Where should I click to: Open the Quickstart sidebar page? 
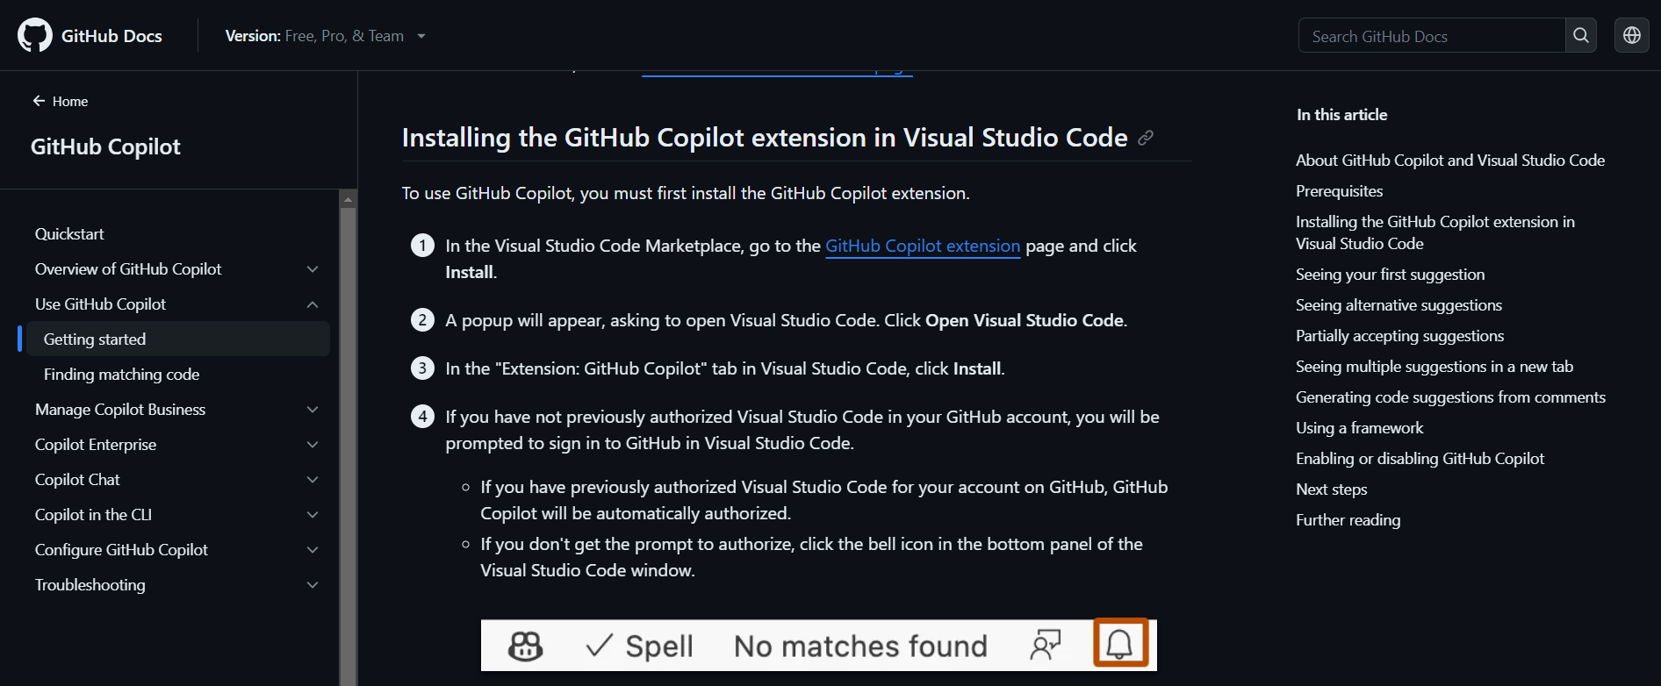pos(69,234)
